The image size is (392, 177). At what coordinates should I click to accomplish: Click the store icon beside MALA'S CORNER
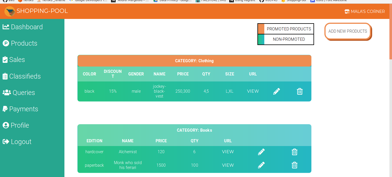347,11
